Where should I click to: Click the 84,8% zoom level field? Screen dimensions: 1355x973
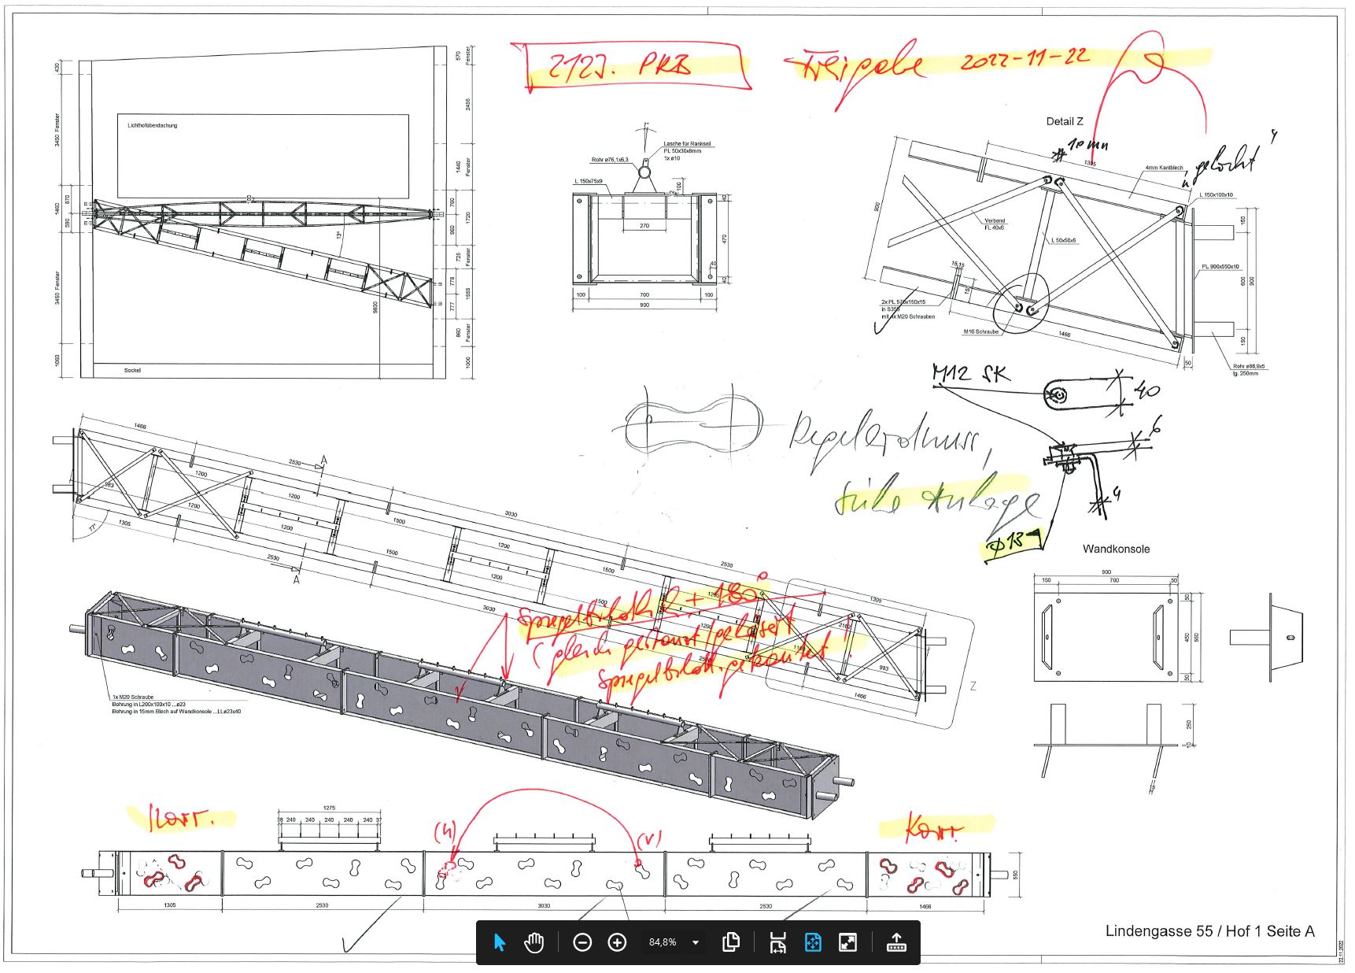pyautogui.click(x=663, y=942)
